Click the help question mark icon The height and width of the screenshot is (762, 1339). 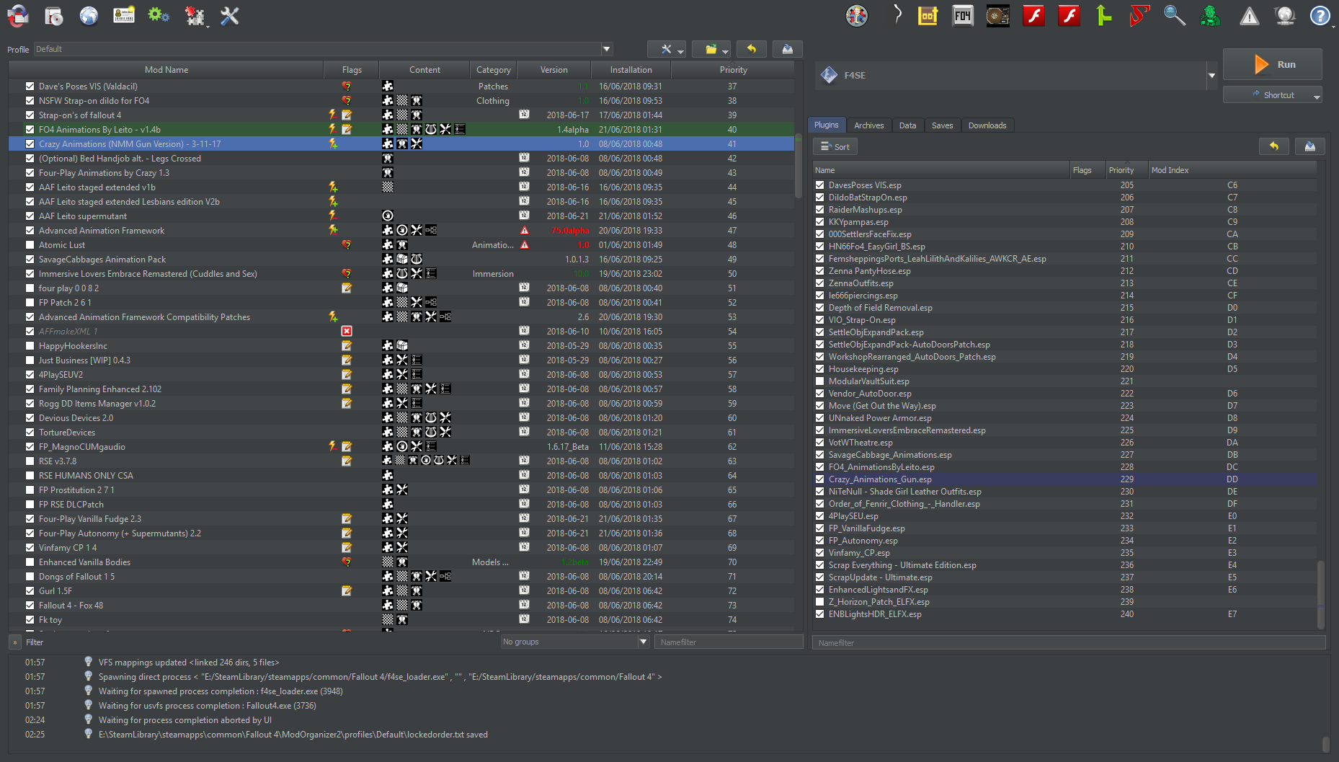click(1320, 16)
